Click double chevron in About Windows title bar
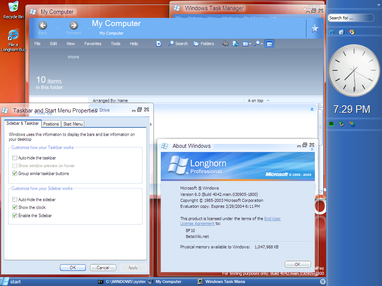 click(x=312, y=149)
